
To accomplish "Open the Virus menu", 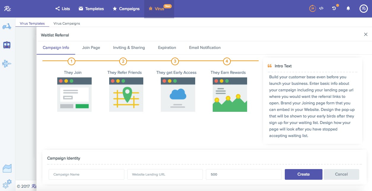I will click(x=159, y=9).
